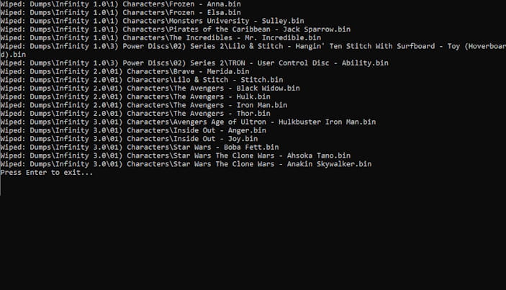
Task: Click the Ahsoka Tano.bin output line
Action: tap(175, 155)
